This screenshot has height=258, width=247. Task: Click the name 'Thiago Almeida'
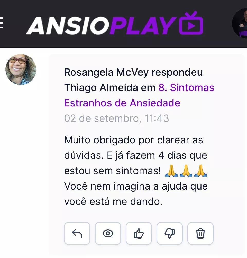(x=101, y=88)
